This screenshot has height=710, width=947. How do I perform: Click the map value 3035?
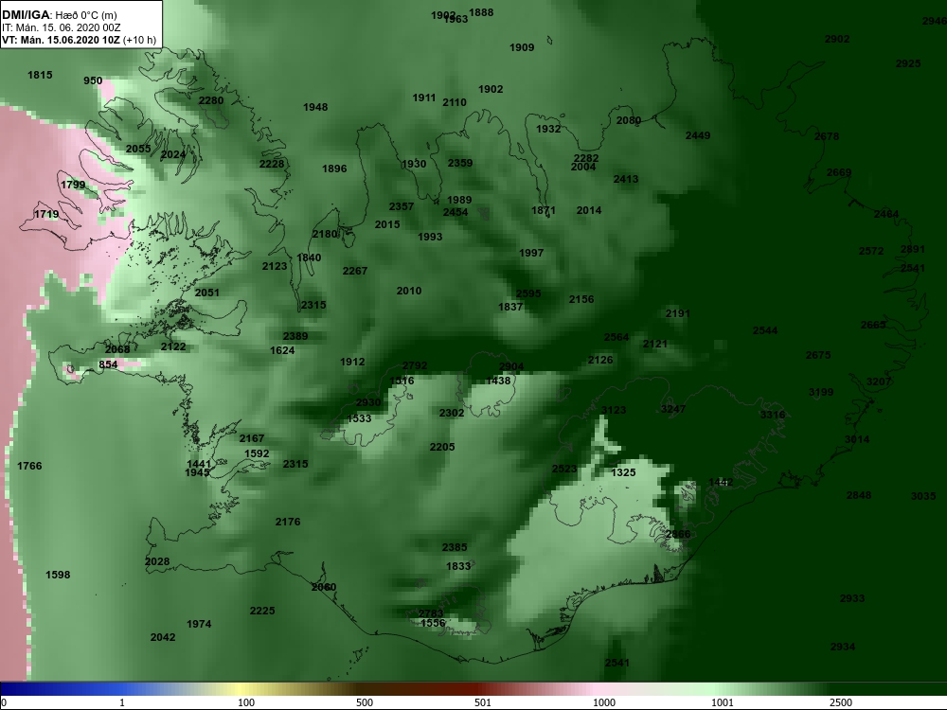[923, 496]
